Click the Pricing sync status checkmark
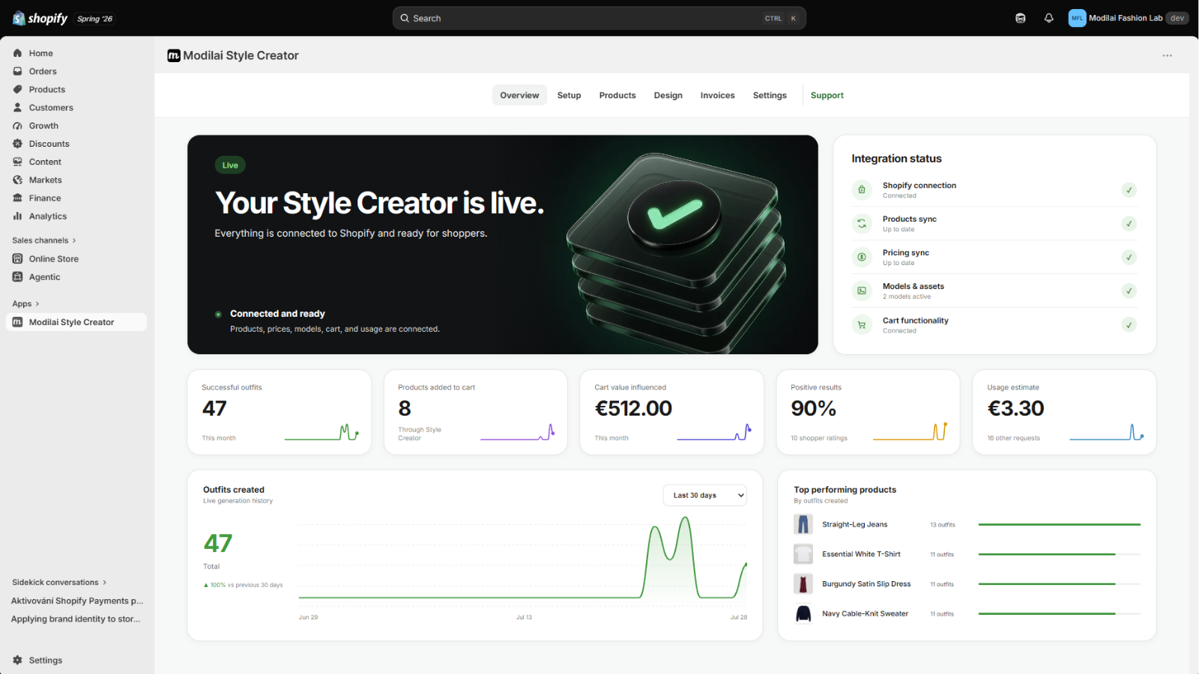This screenshot has width=1199, height=674. pos(1129,257)
